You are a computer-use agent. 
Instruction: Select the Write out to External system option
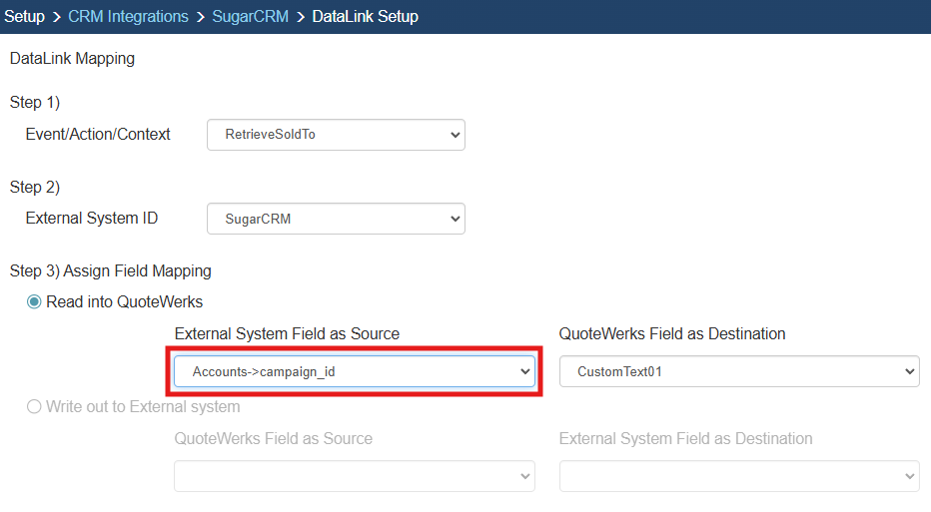34,406
